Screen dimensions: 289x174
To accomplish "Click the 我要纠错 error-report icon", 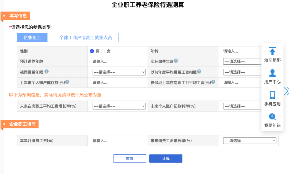I will 272,117.
